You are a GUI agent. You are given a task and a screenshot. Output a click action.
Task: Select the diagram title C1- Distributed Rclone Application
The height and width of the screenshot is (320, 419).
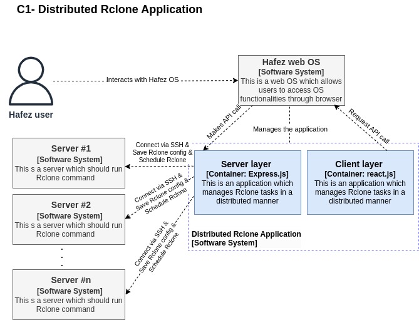[x=110, y=9]
